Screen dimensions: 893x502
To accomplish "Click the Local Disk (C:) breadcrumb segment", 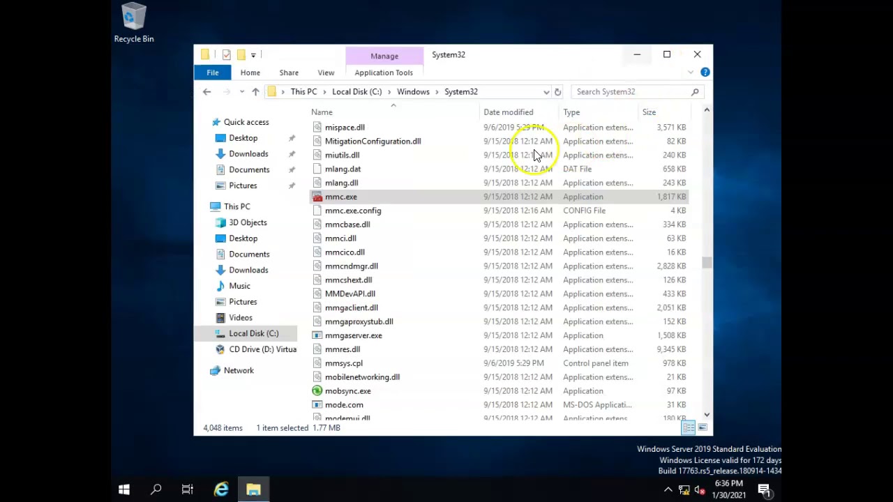I will [357, 92].
